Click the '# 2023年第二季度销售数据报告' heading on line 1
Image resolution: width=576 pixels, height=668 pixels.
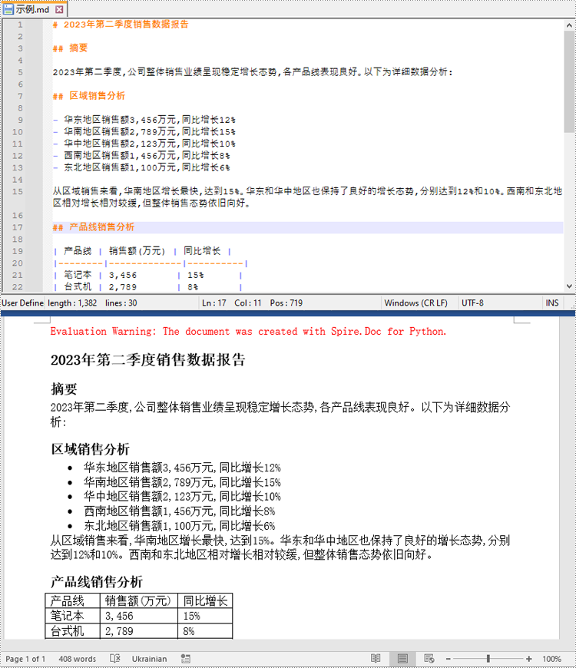tap(121, 25)
